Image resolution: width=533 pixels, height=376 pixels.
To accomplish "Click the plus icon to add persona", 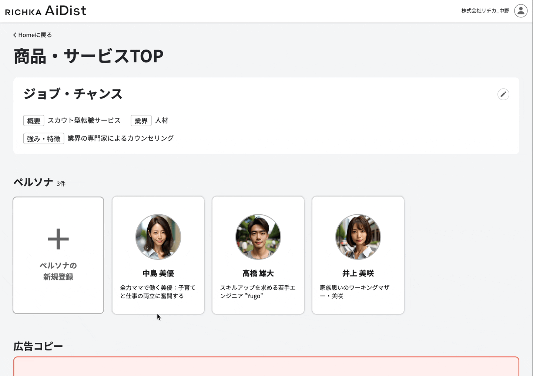I will click(58, 239).
